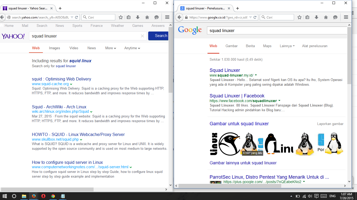
Task: Open the hamburger menu in Yahoo window
Action: tap(167, 17)
